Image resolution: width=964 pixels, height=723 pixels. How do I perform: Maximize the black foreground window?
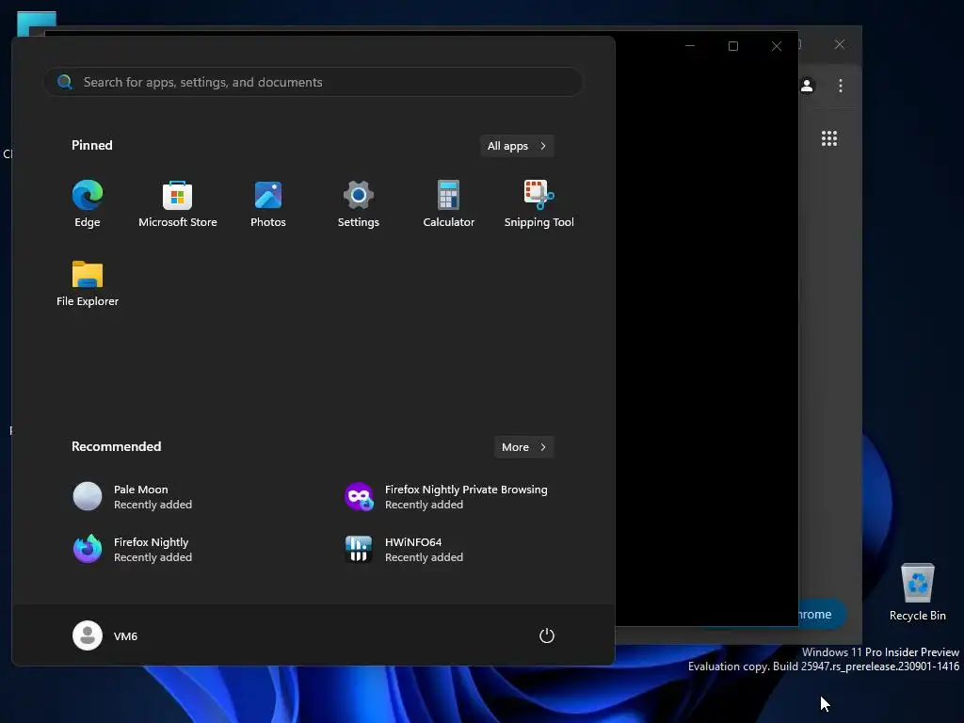(x=732, y=46)
